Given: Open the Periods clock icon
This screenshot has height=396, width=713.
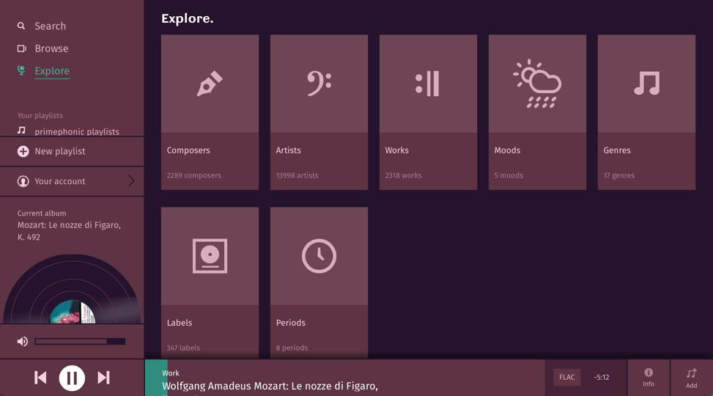Looking at the screenshot, I should 319,256.
